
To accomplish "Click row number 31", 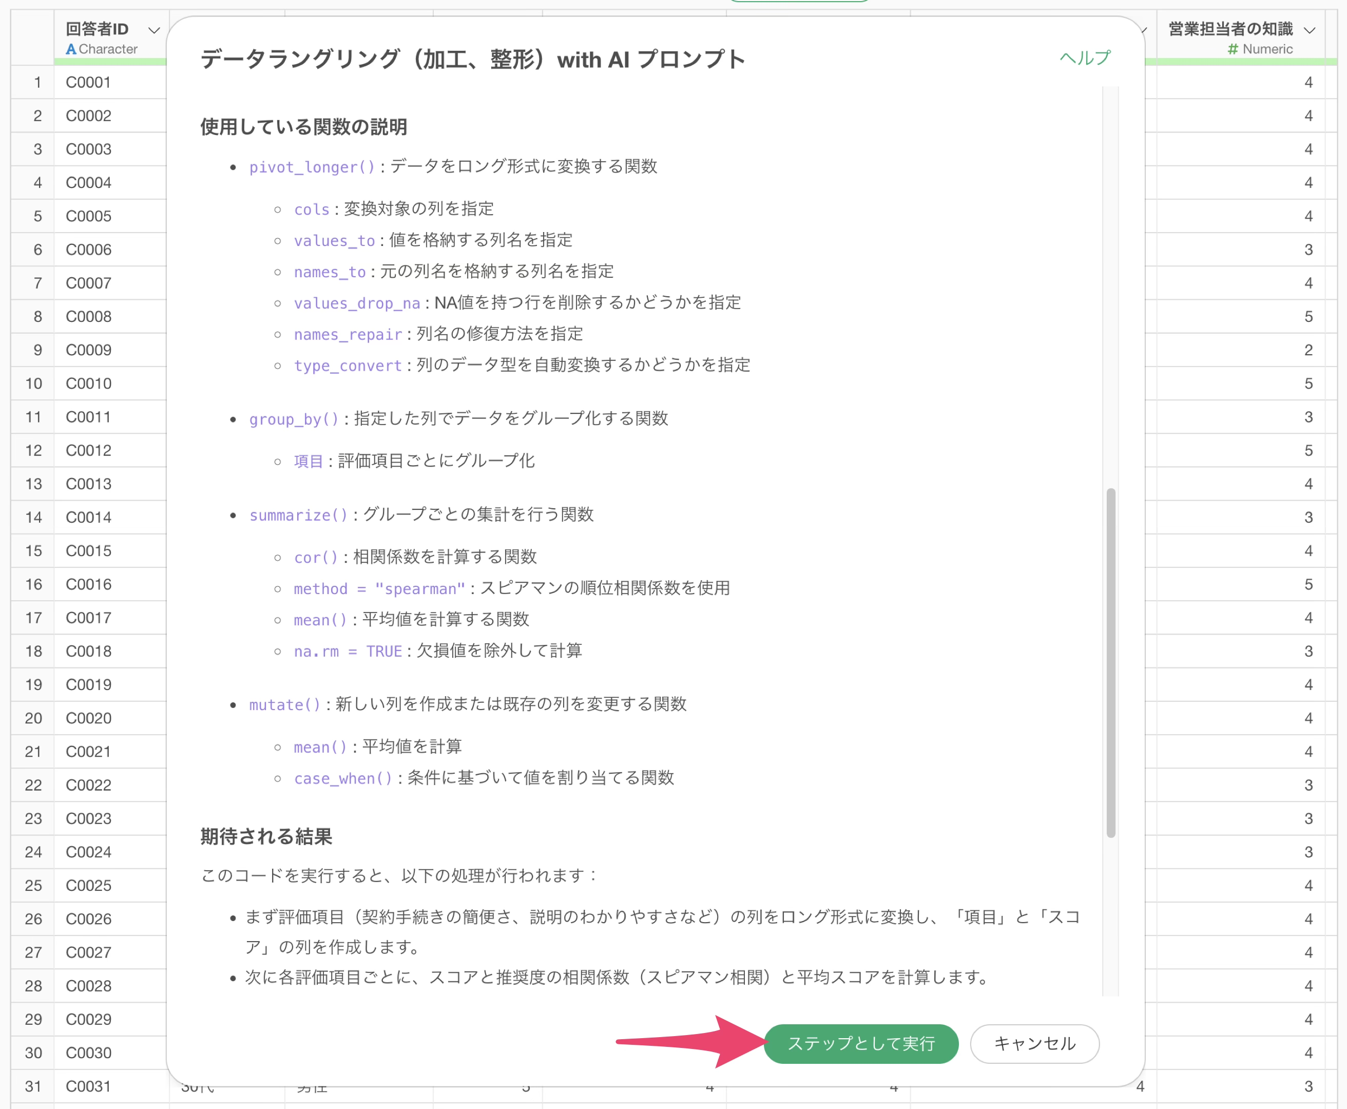I will (33, 1086).
